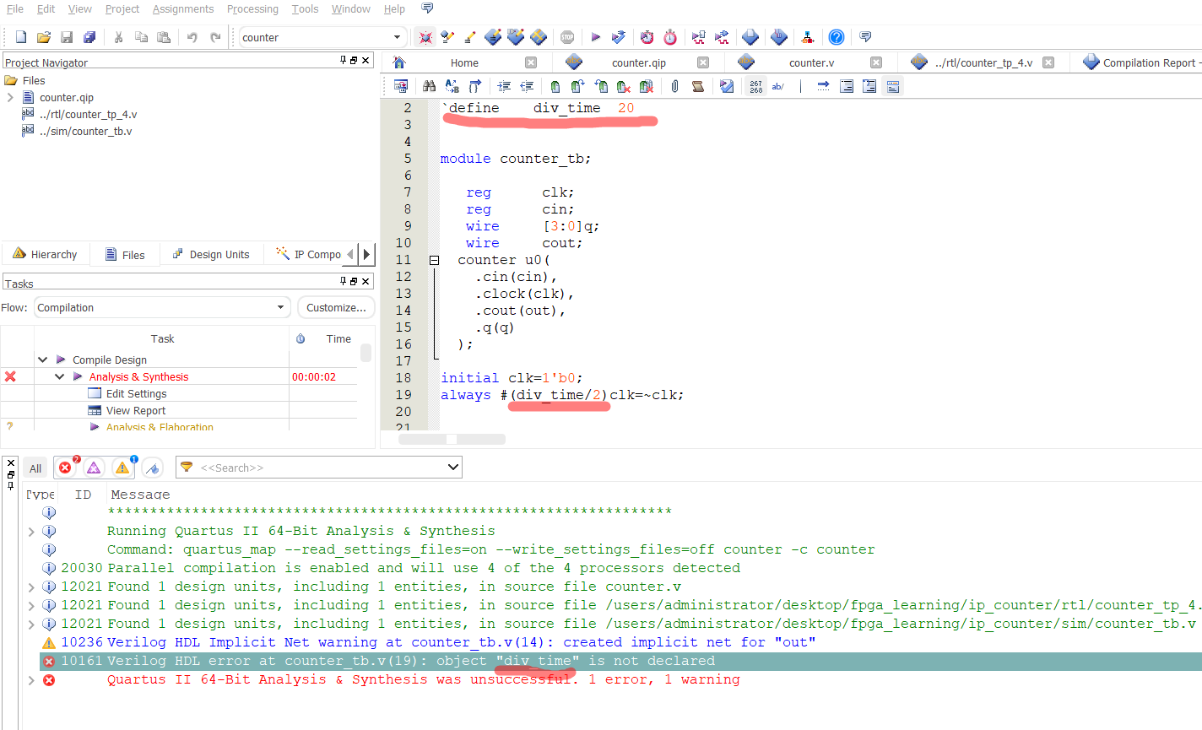Increase indent with the indent icon

tap(504, 86)
